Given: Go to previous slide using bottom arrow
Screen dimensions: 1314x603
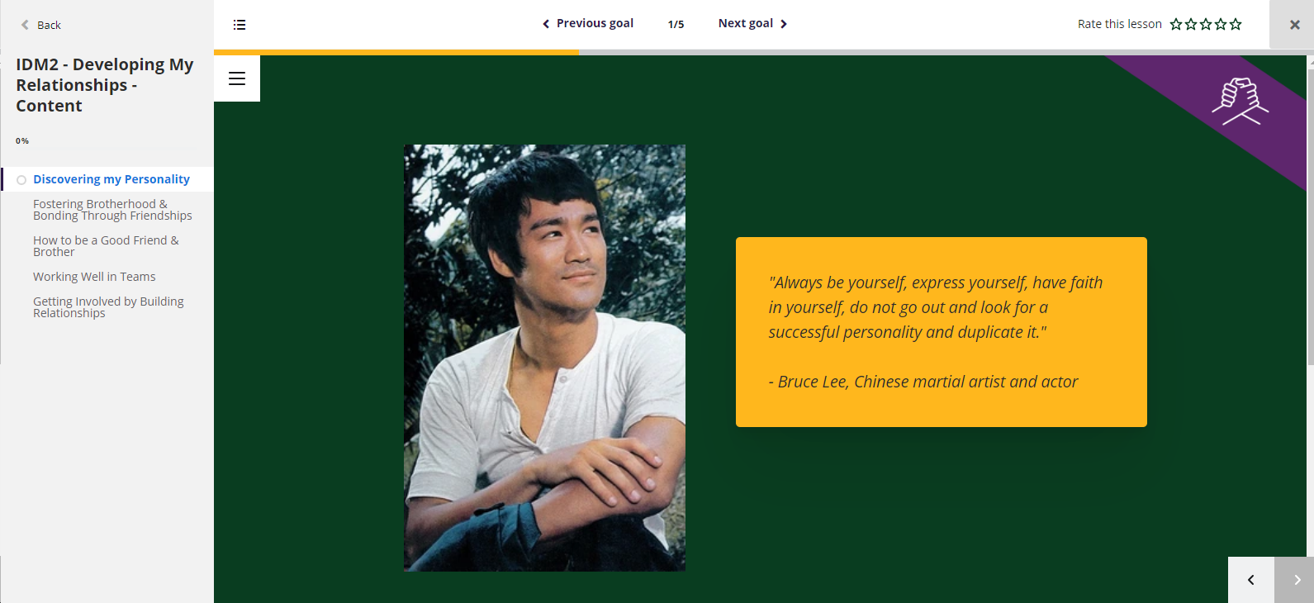Looking at the screenshot, I should coord(1250,580).
